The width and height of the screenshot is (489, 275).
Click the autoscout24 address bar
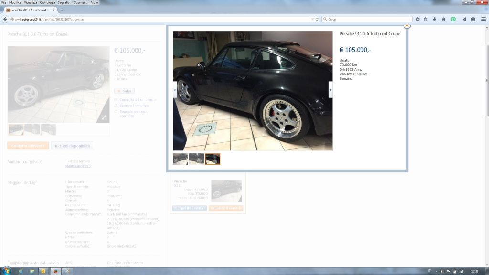(160, 19)
